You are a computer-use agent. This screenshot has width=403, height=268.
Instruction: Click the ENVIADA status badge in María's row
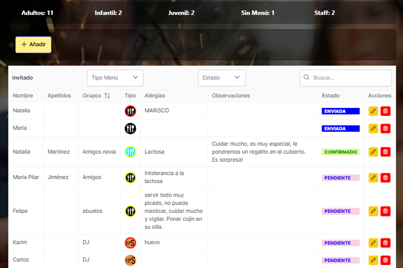tap(341, 128)
